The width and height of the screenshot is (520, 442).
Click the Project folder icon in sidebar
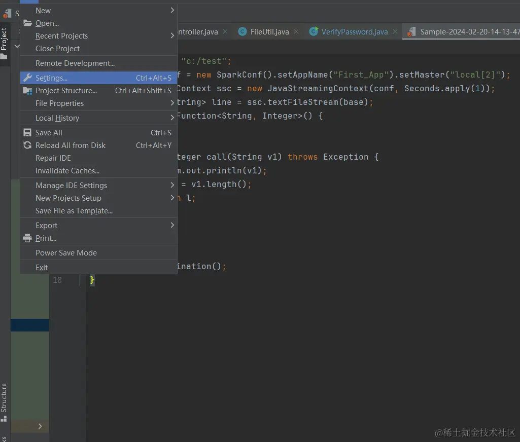[x=4, y=57]
